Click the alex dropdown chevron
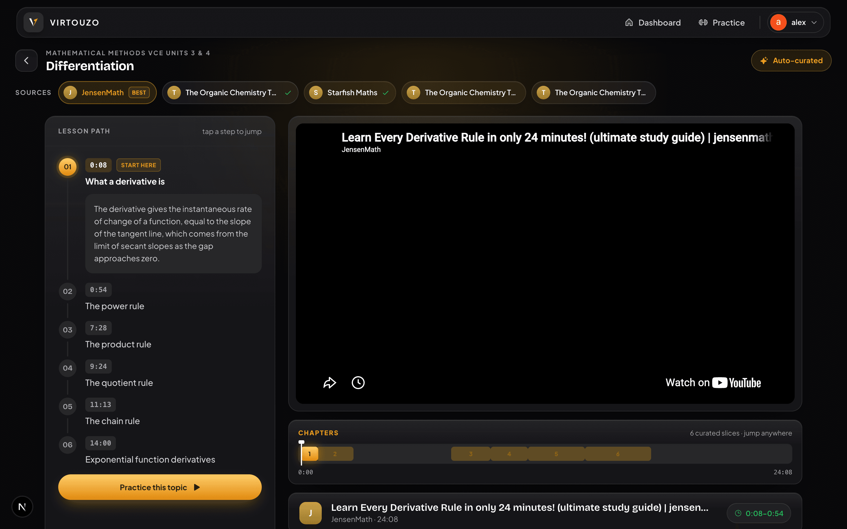Viewport: 847px width, 529px height. 814,22
